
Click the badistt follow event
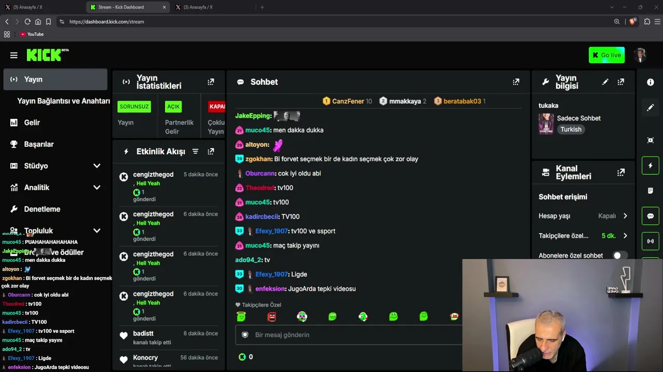168,338
